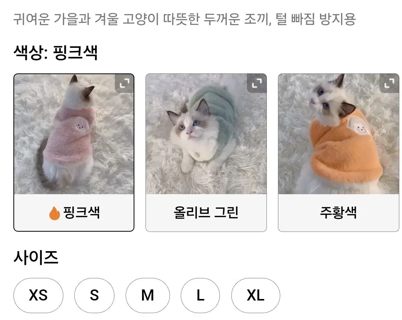Click the 색상: 핑크색 heading
This screenshot has height=320, width=402.
point(56,53)
